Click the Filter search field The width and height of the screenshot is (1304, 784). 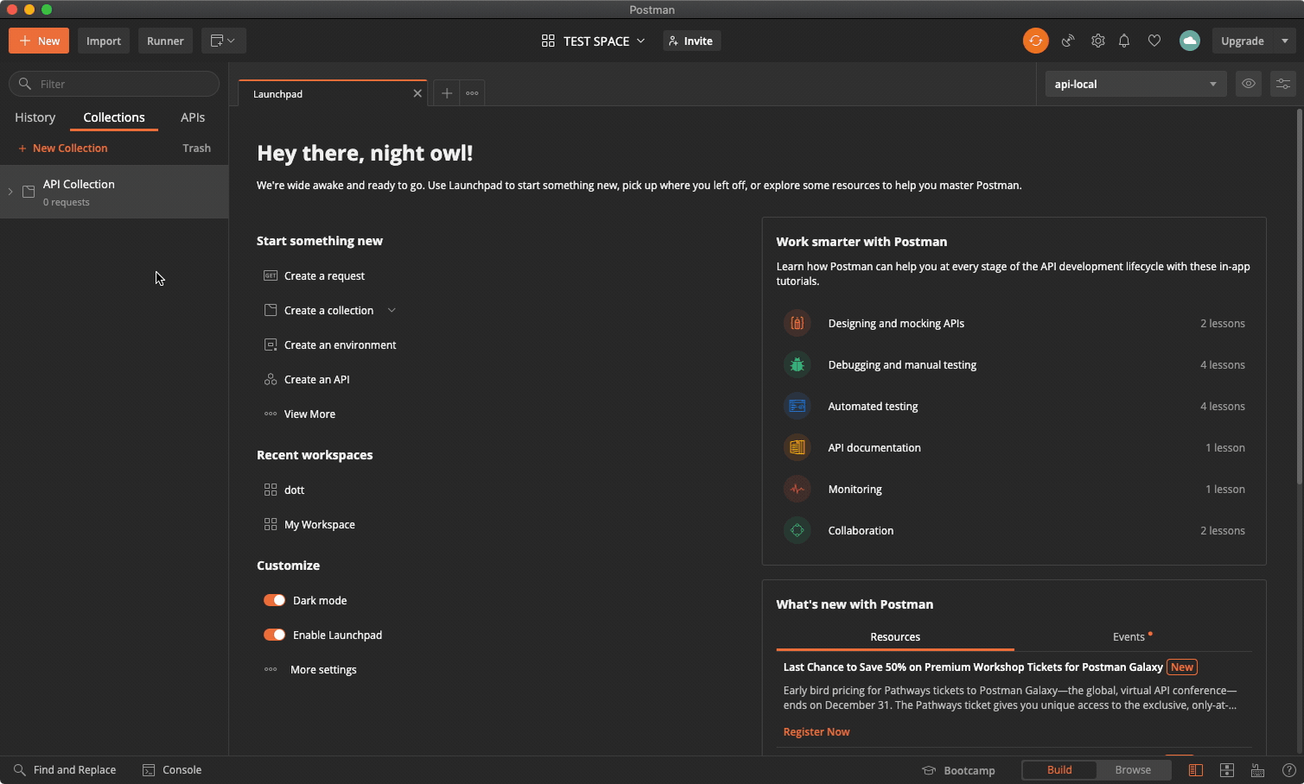click(x=114, y=84)
